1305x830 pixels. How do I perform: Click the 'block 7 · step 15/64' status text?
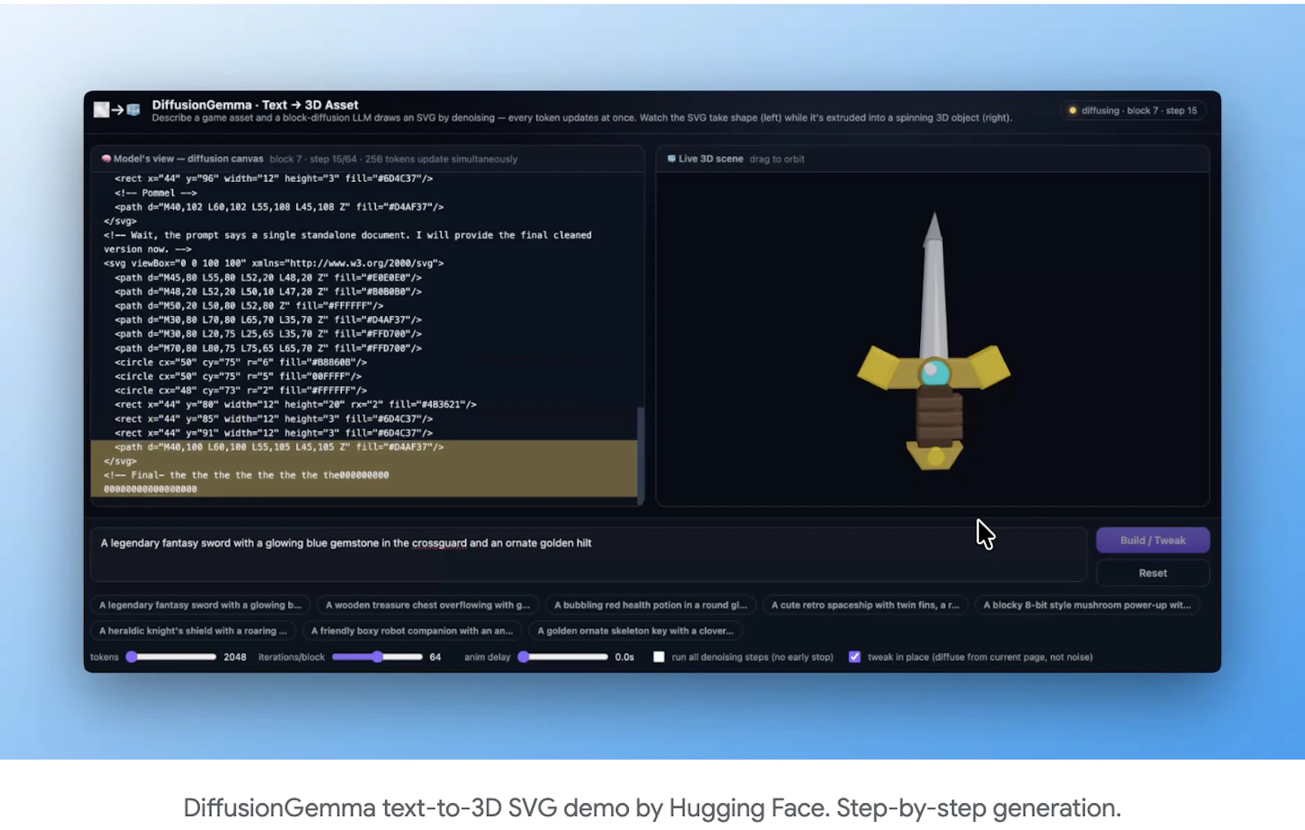point(314,159)
